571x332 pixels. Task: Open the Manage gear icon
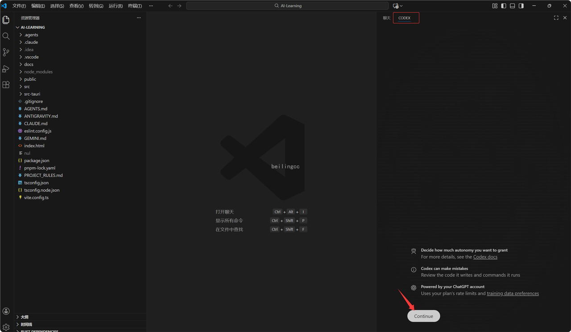coord(6,327)
